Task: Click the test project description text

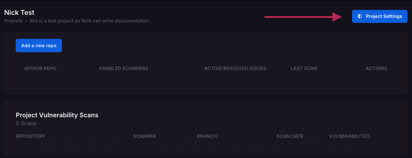Action: point(89,21)
